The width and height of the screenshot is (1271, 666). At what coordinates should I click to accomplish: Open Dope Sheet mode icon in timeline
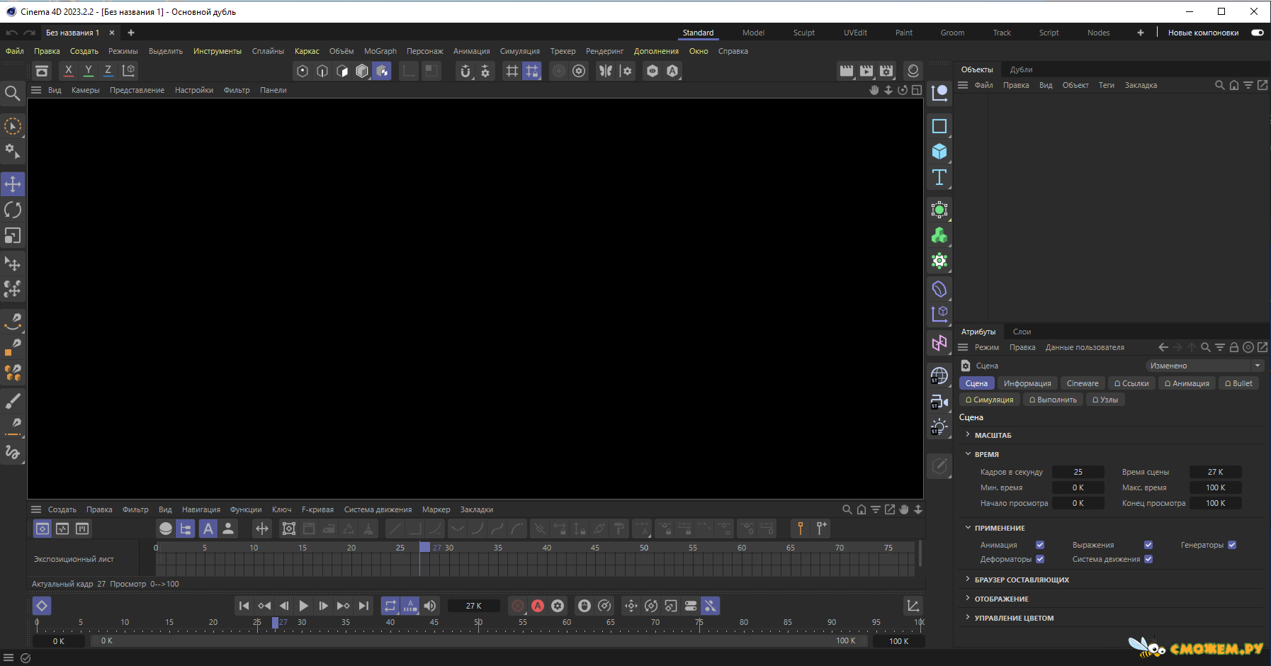(x=43, y=529)
